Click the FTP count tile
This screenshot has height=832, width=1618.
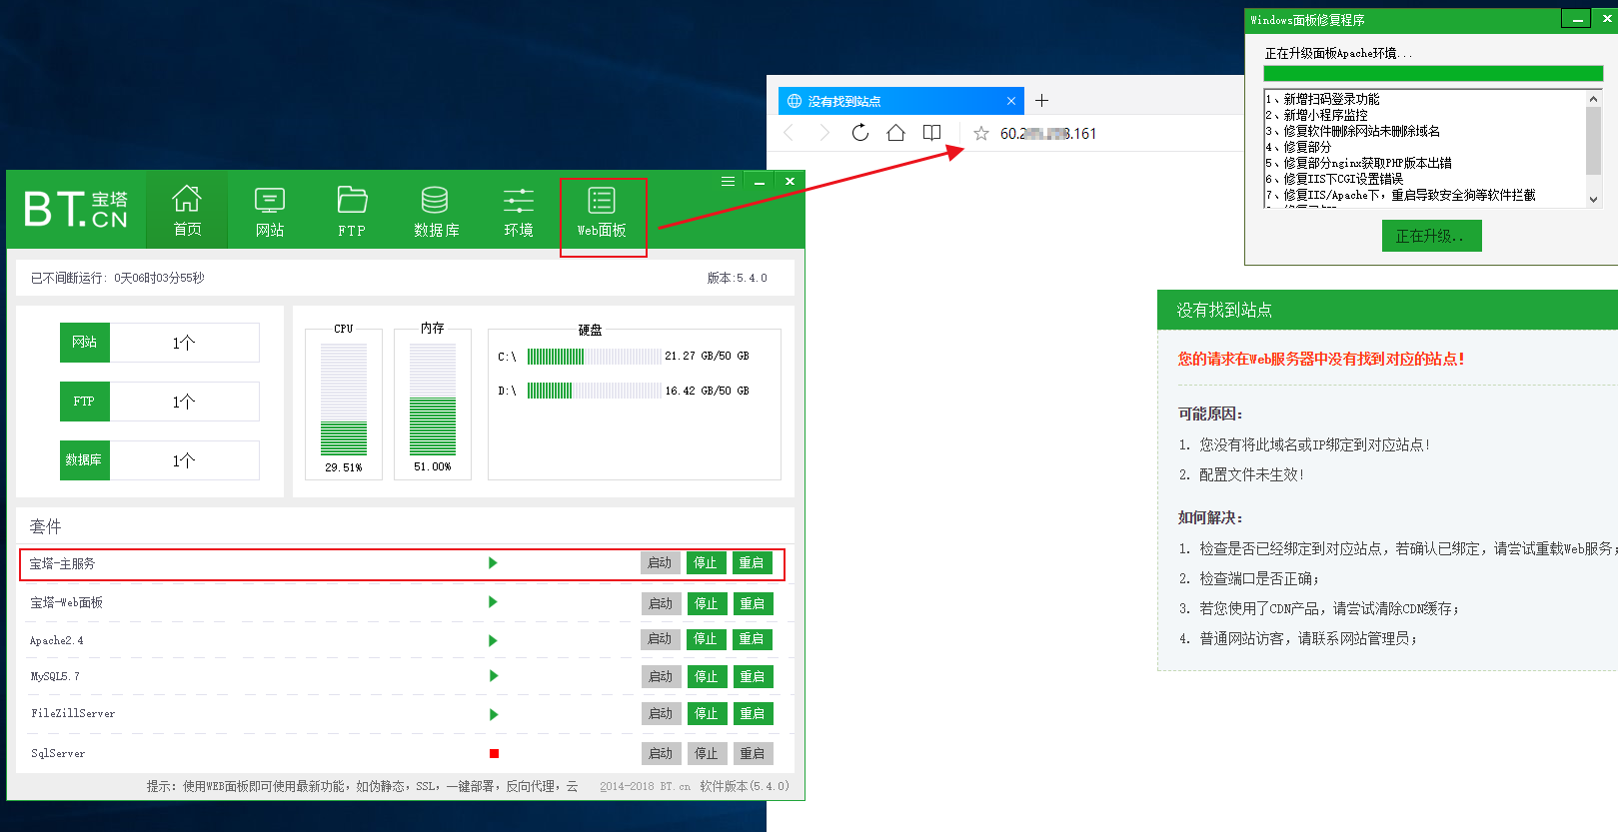(160, 402)
